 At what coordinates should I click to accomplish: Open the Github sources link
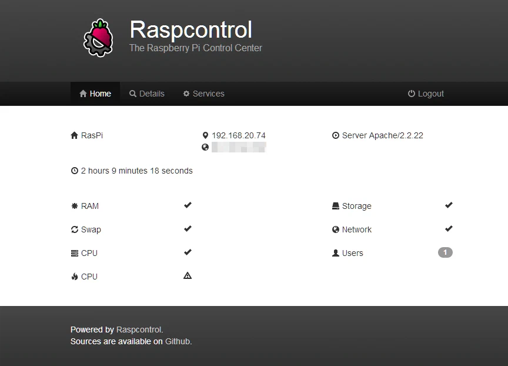click(178, 341)
